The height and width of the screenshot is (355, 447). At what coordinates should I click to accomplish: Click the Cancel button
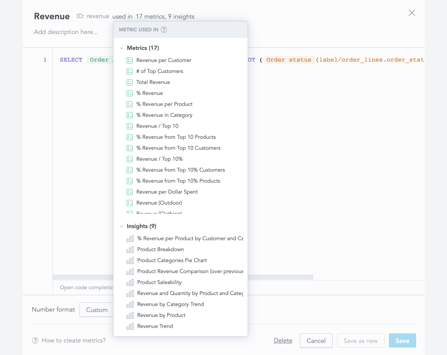click(316, 340)
